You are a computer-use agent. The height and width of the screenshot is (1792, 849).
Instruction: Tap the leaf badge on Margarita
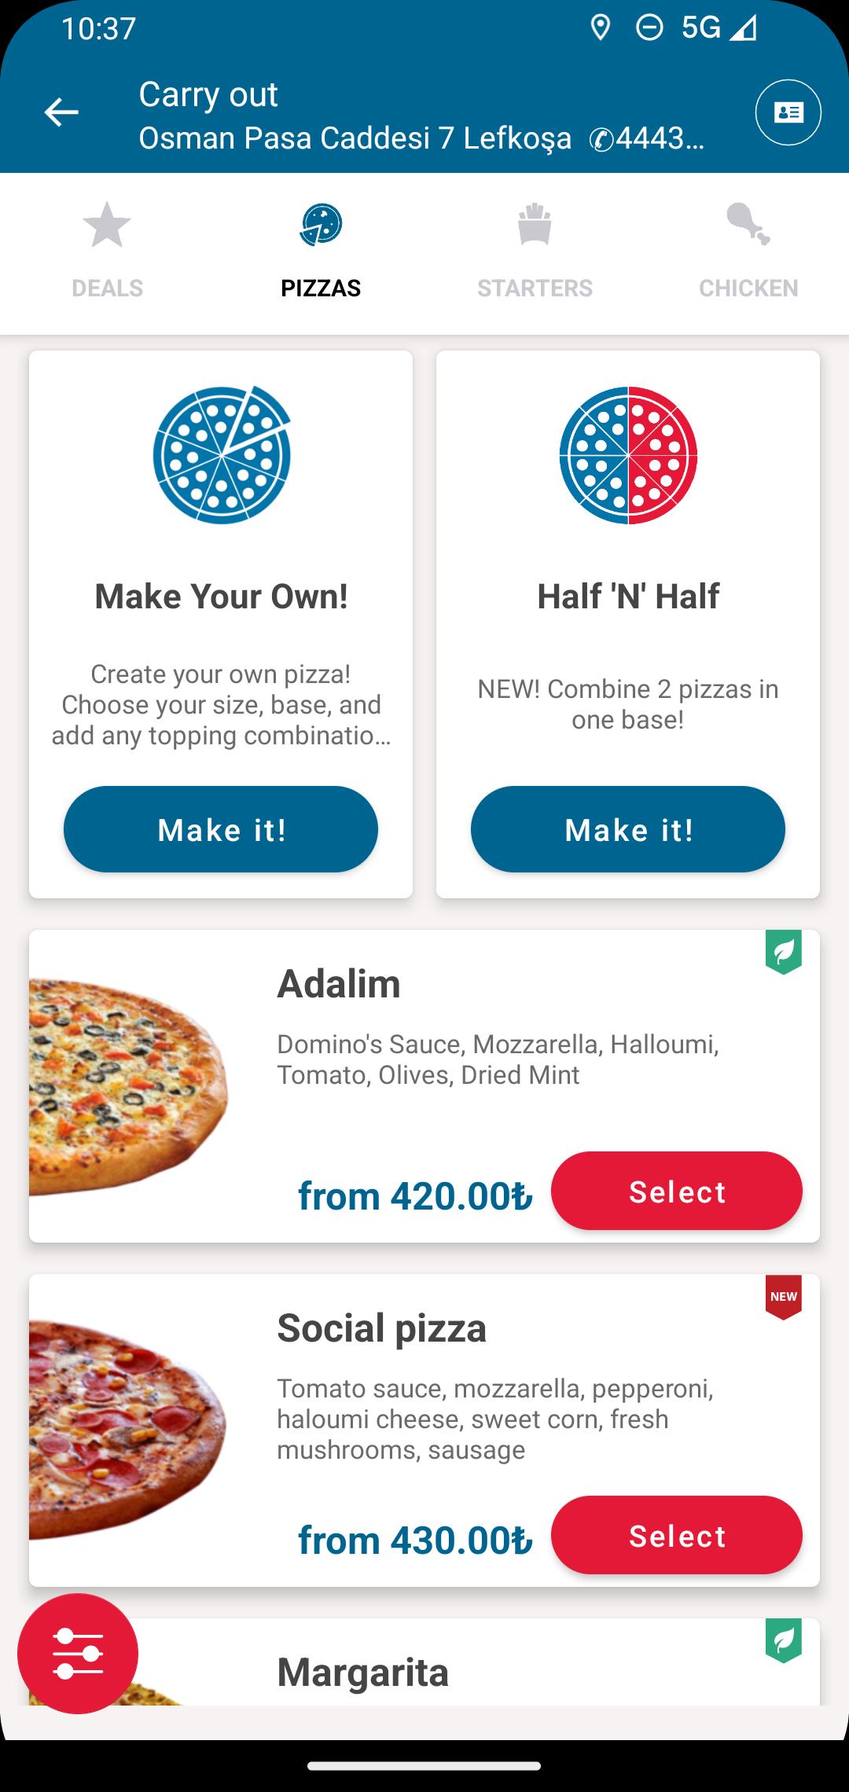(783, 1640)
